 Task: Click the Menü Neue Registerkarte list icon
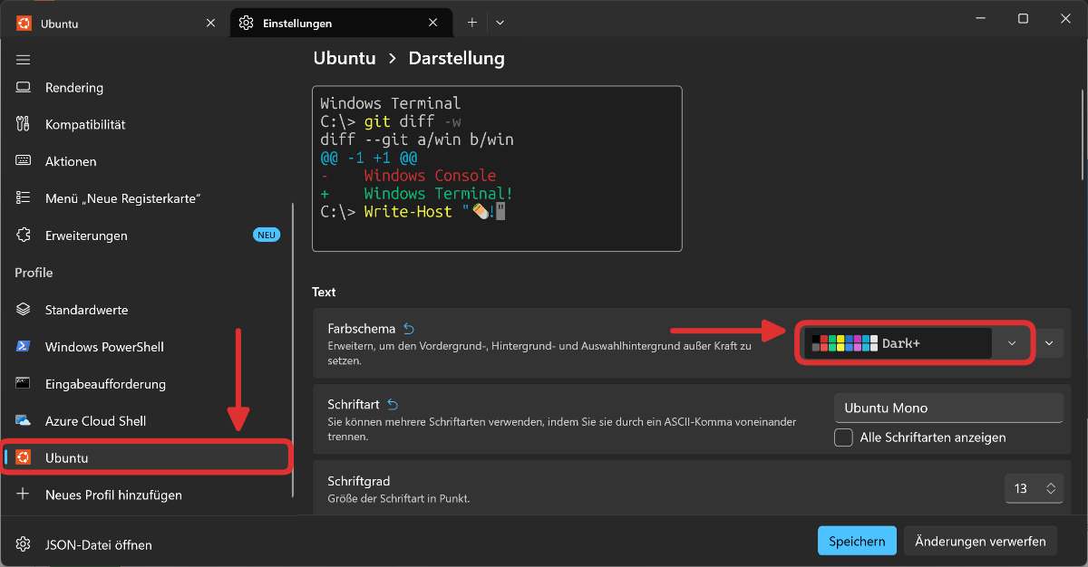point(24,198)
